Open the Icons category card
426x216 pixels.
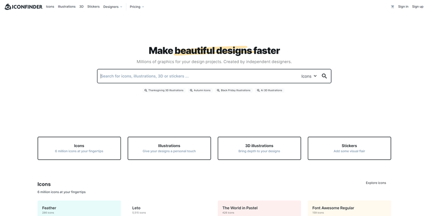click(79, 148)
